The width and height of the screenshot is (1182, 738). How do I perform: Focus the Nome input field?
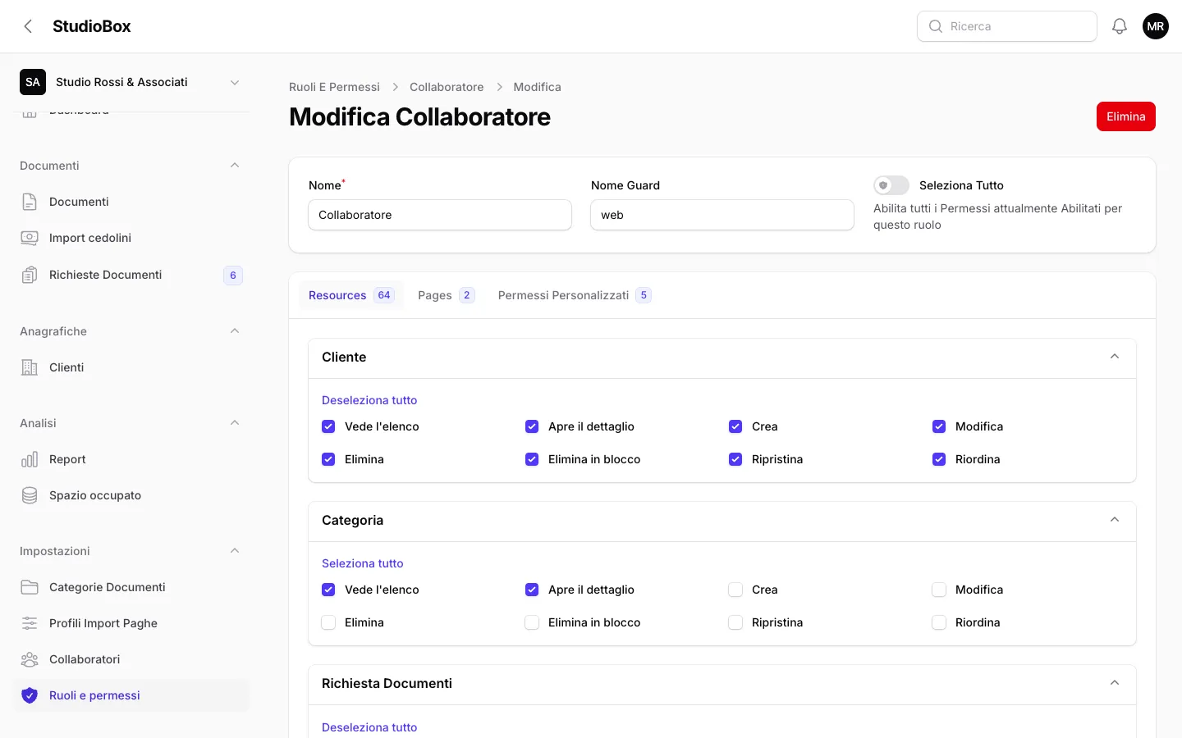pos(440,215)
